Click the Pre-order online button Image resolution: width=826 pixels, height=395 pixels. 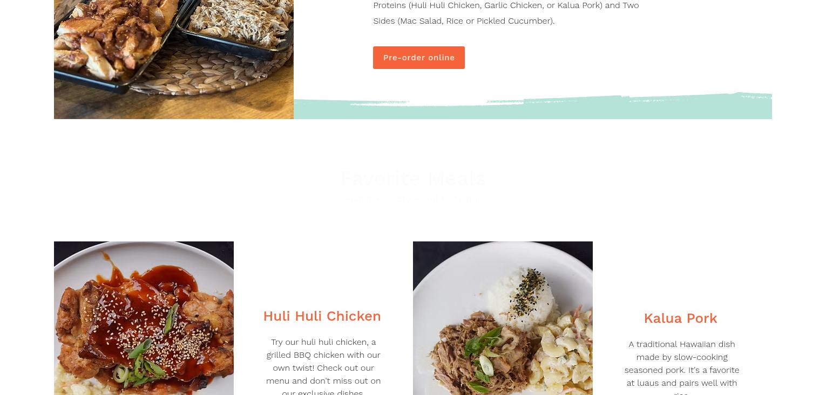pyautogui.click(x=418, y=58)
